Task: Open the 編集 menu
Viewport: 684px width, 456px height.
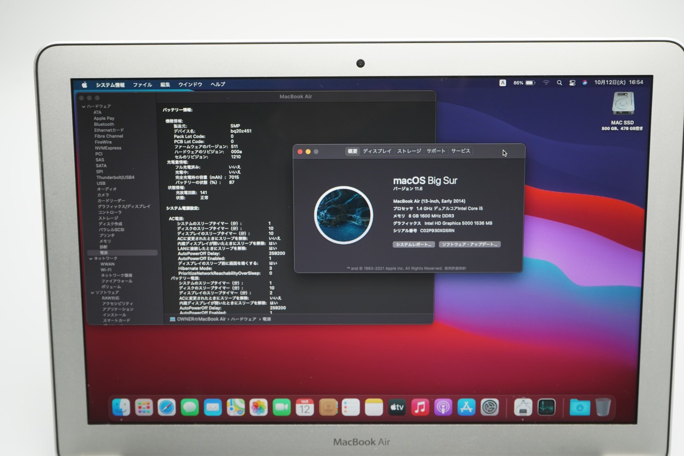Action: click(x=165, y=85)
